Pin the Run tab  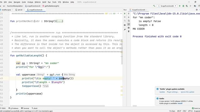(x=125, y=30)
